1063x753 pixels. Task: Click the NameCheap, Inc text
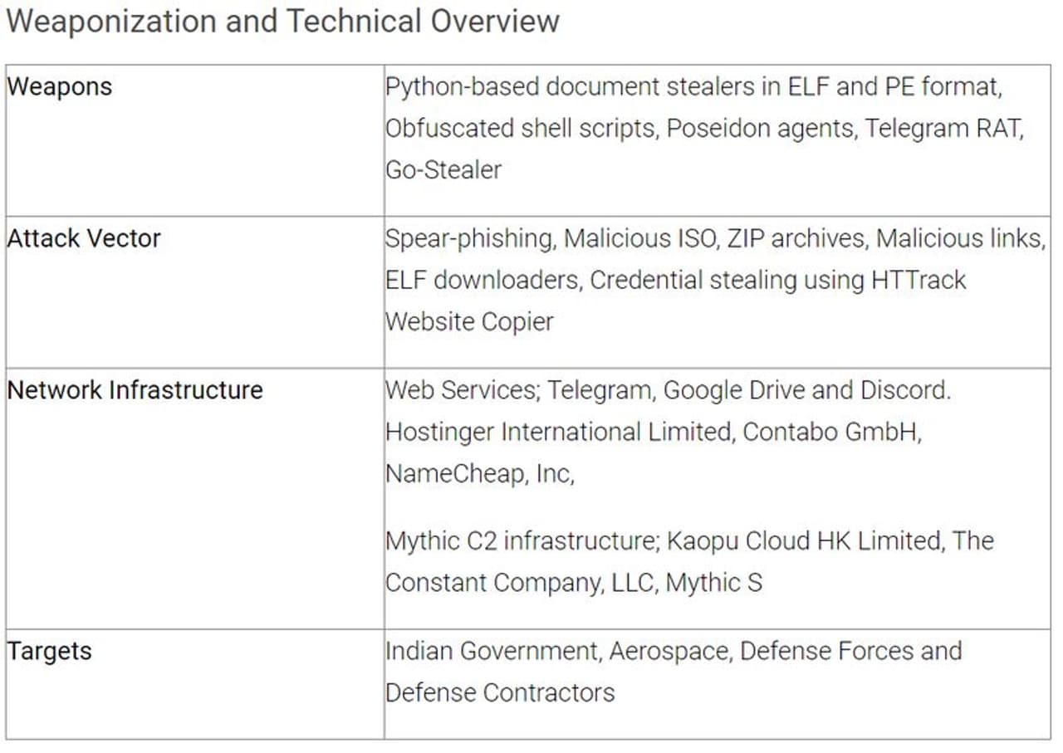click(x=478, y=473)
